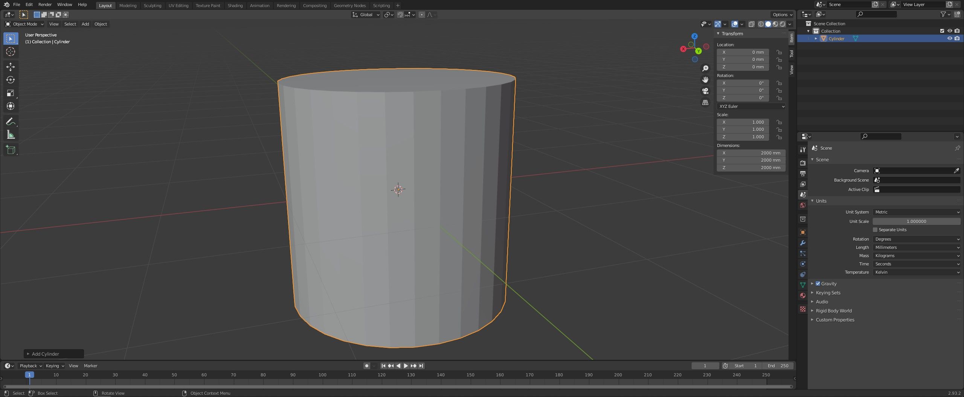Open the Temperature Kelvin dropdown
Image resolution: width=964 pixels, height=397 pixels.
click(917, 272)
